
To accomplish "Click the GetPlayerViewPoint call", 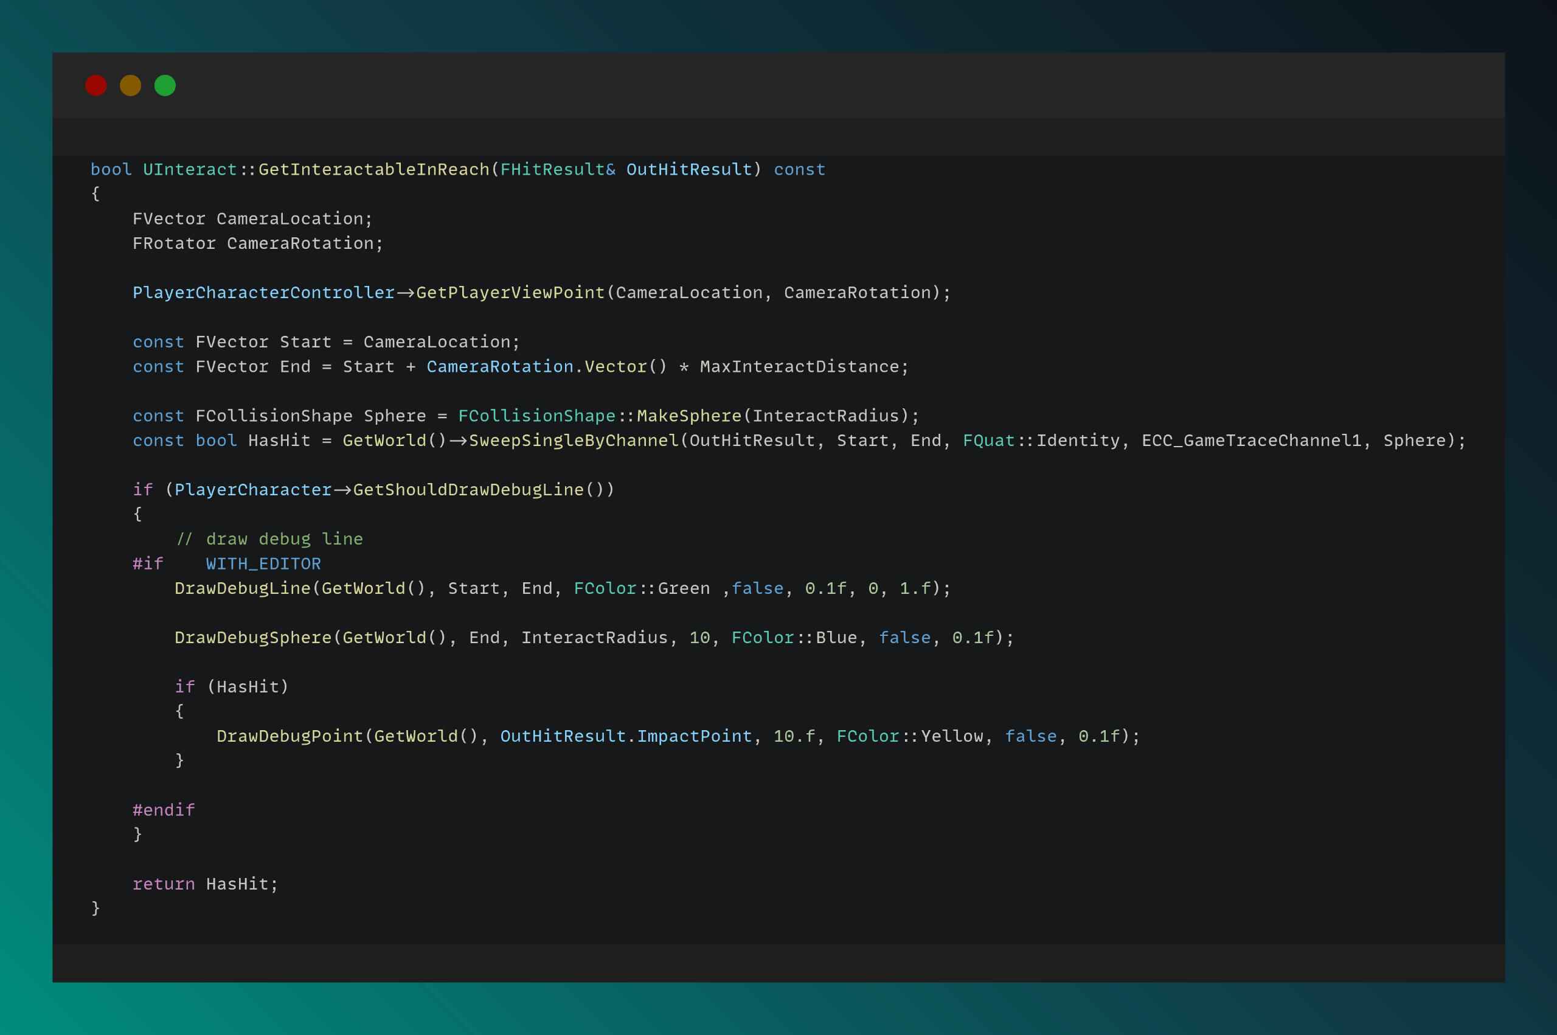I will coord(510,293).
